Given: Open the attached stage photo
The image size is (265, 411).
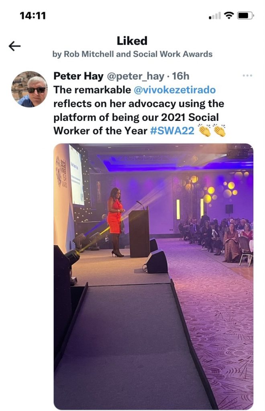Looking at the screenshot, I should [x=153, y=276].
